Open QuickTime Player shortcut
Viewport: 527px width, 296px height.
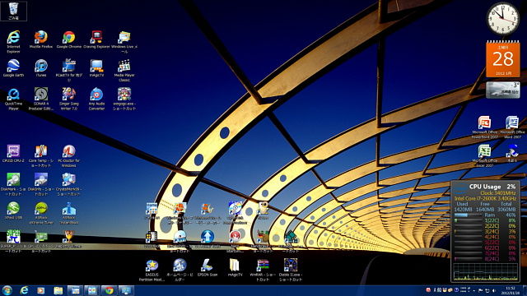(13, 99)
